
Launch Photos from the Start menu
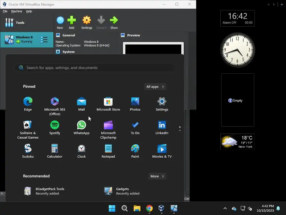[135, 104]
